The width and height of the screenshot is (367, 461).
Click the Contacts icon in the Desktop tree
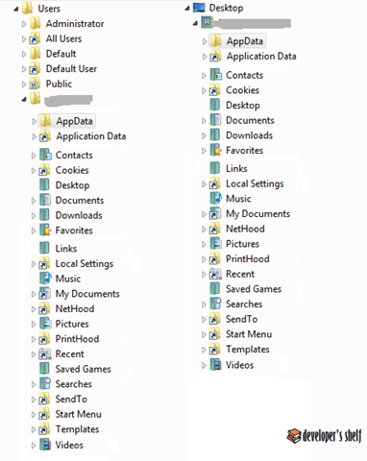(216, 75)
